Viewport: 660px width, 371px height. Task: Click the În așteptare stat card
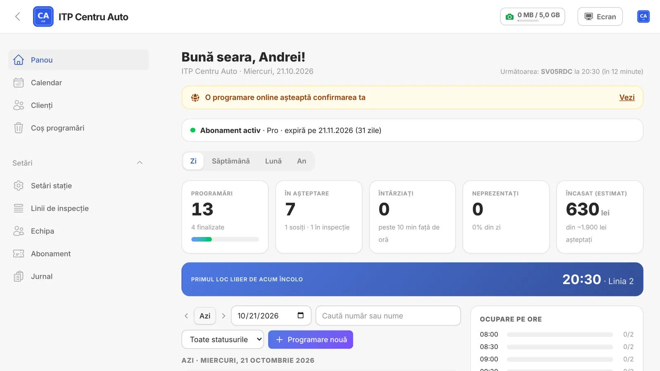pyautogui.click(x=319, y=217)
